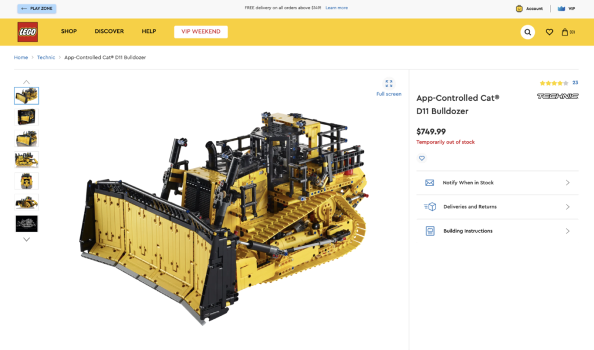Open the Account link
The image size is (594, 350).
[534, 8]
